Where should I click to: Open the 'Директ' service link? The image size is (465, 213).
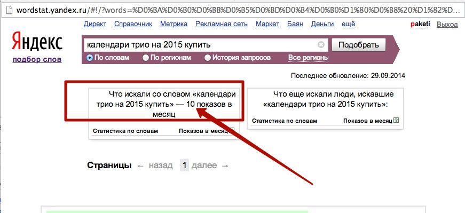tap(95, 25)
